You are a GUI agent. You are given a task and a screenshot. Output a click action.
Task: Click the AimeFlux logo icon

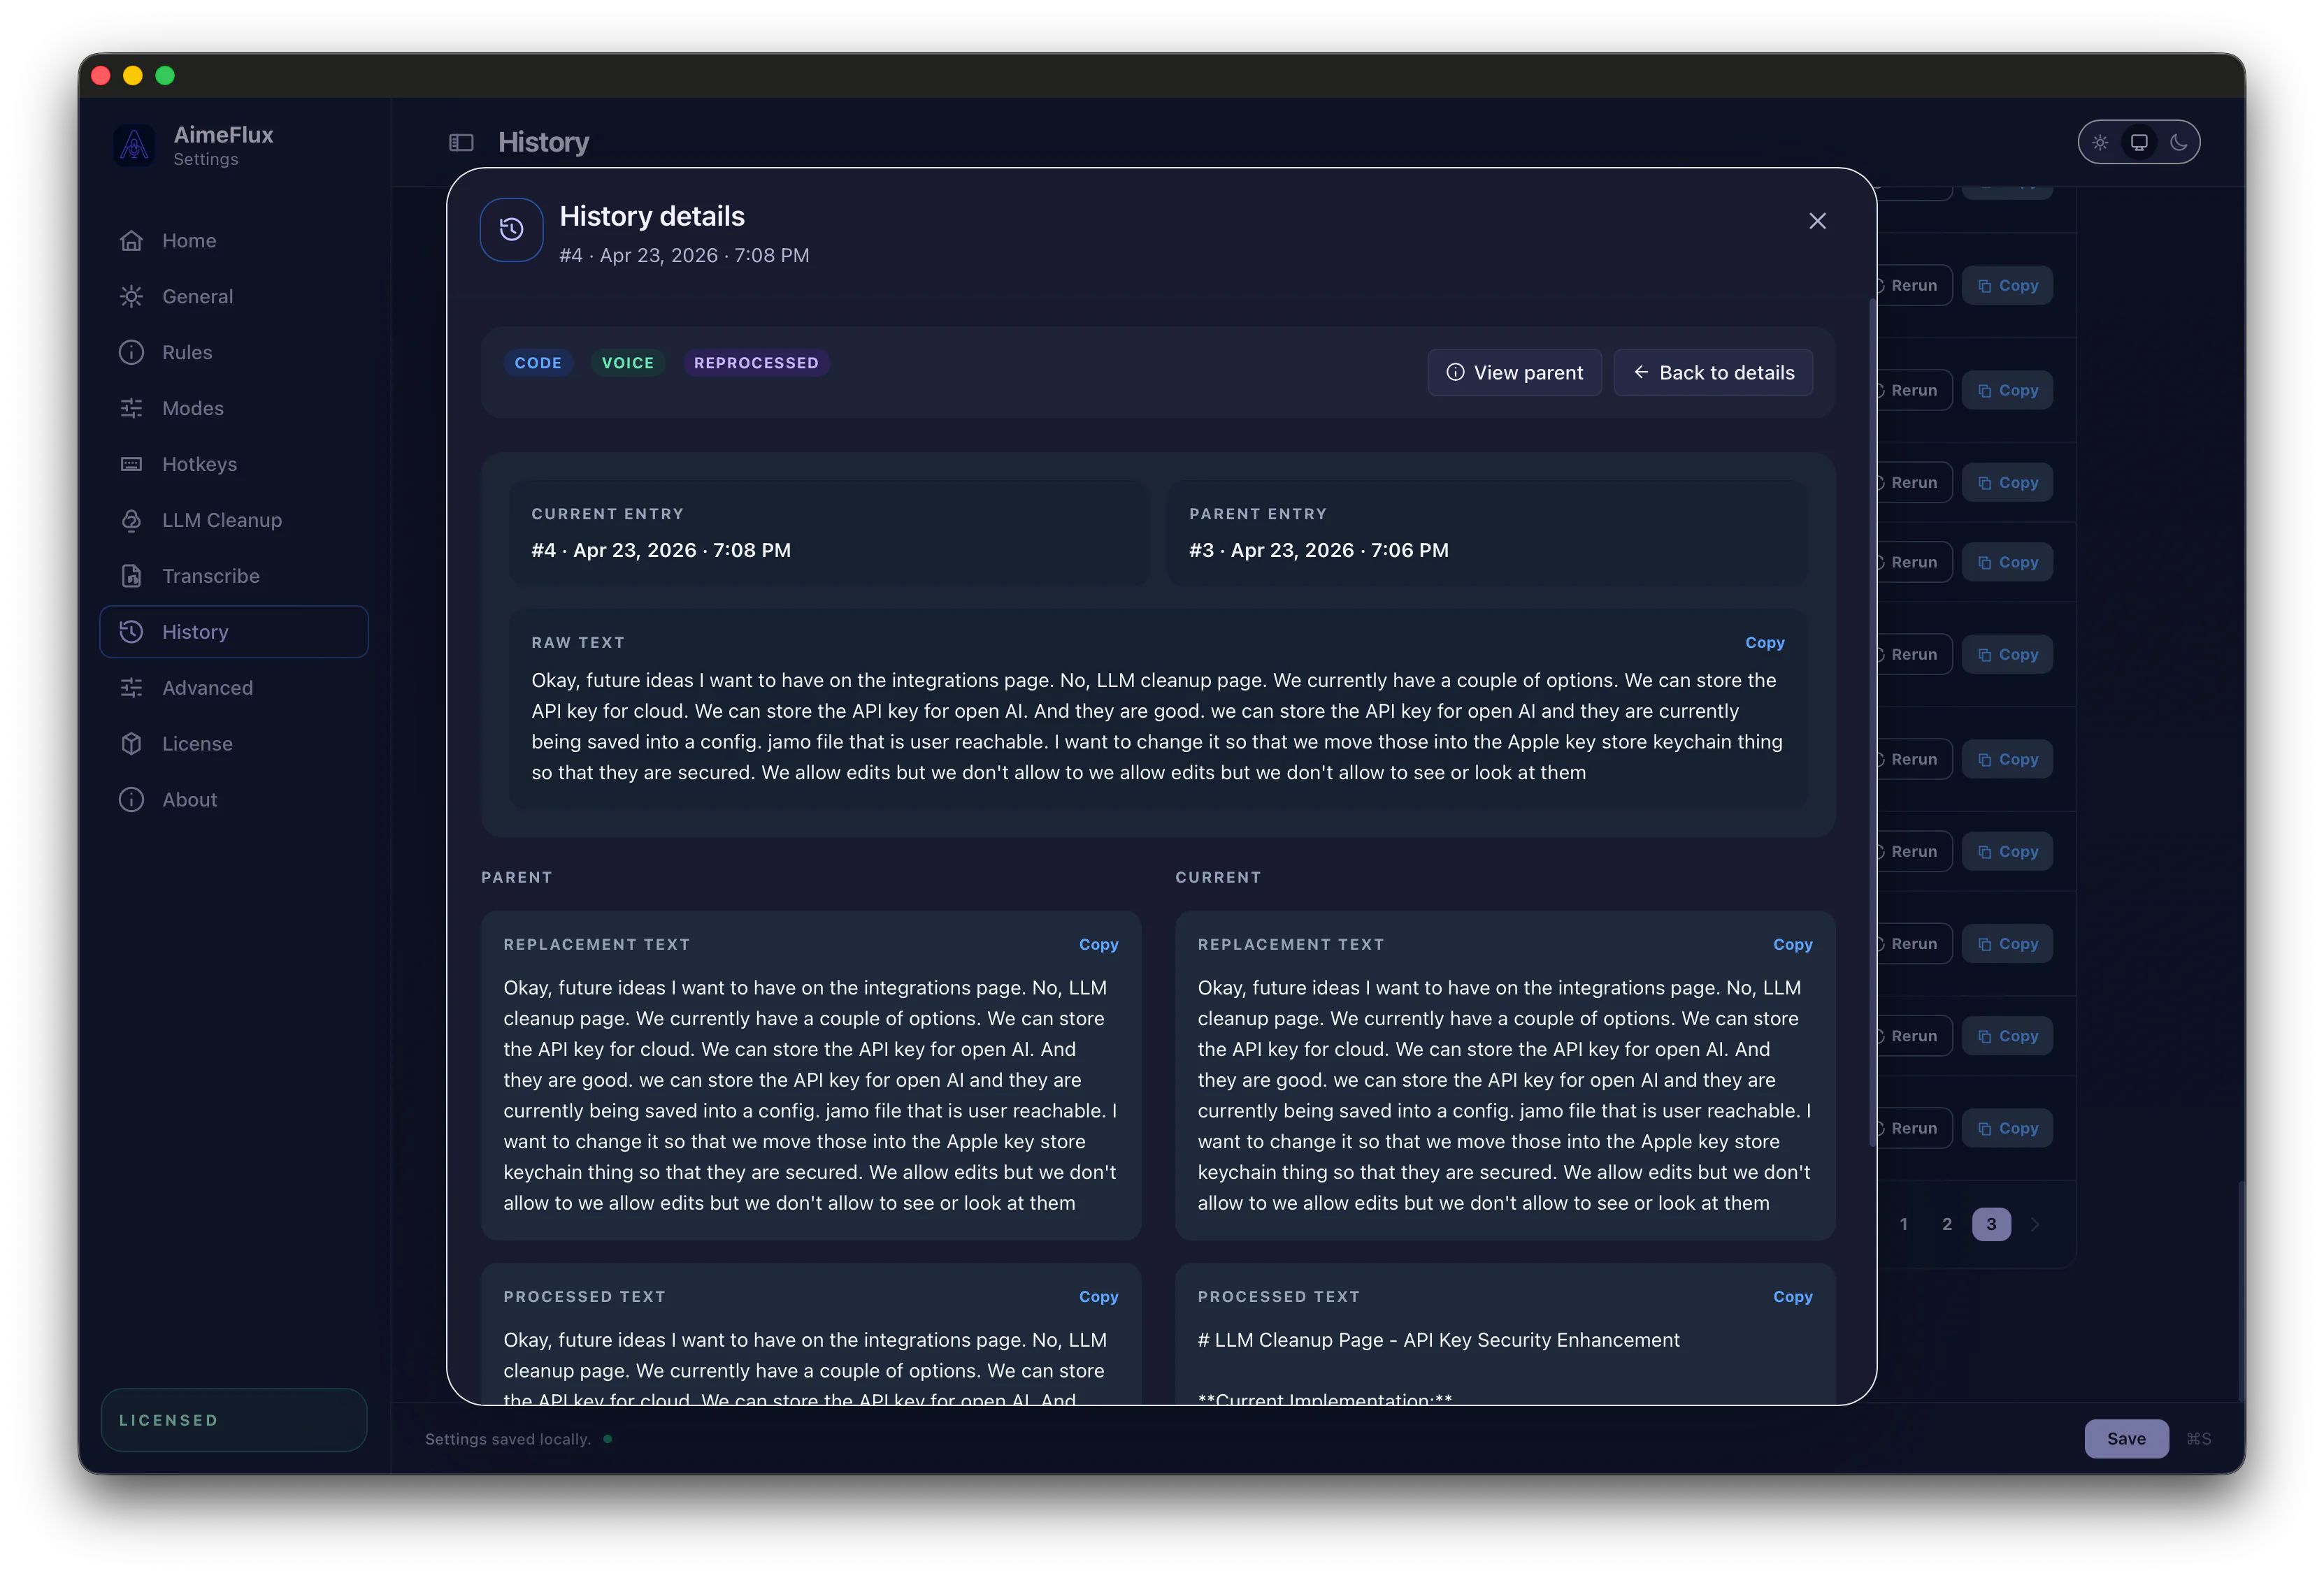click(x=134, y=145)
